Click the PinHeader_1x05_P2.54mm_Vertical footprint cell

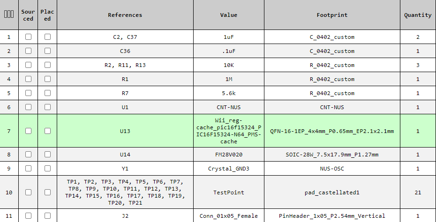point(332,216)
